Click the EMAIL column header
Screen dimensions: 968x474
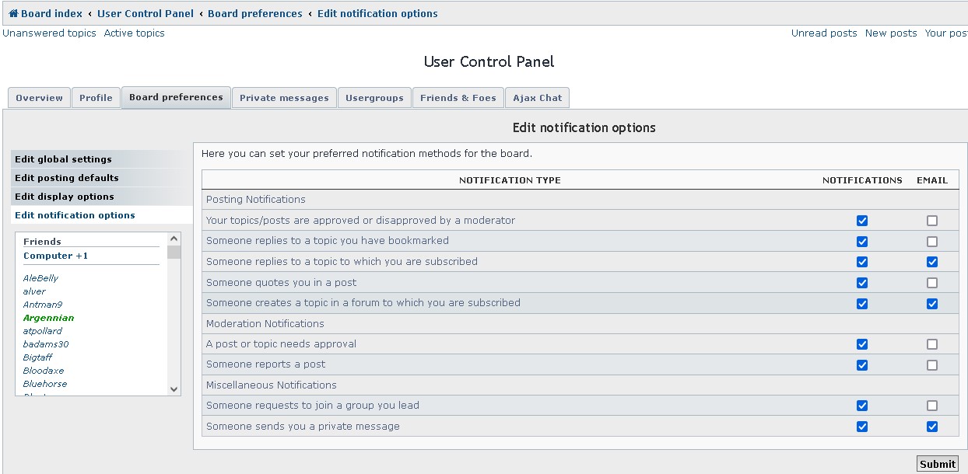(x=932, y=180)
